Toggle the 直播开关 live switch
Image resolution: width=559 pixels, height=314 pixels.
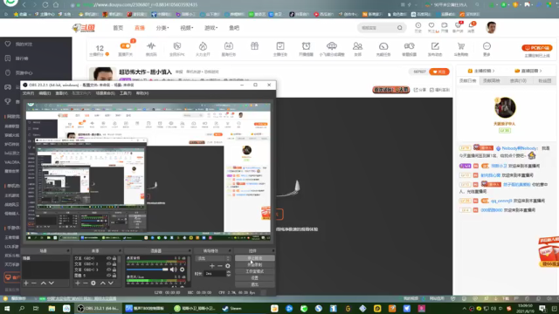pyautogui.click(x=126, y=46)
